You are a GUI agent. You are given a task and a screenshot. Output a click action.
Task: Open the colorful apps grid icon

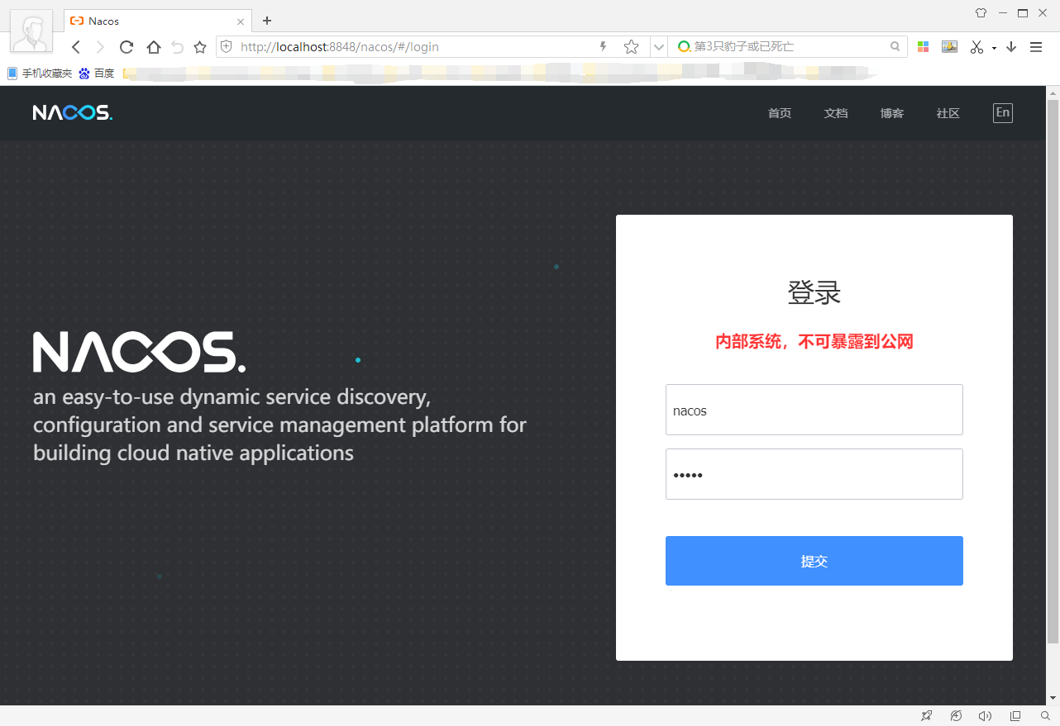924,47
